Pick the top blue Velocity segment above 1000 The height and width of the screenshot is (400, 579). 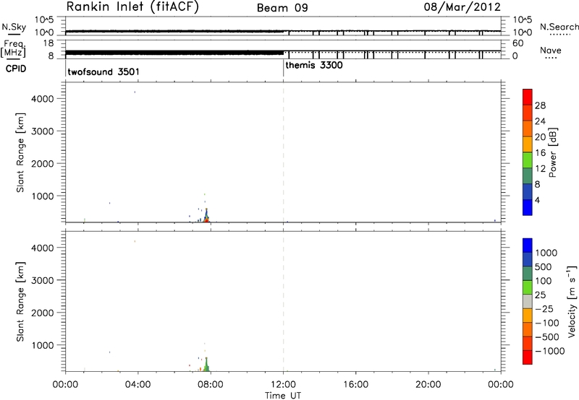coord(528,245)
